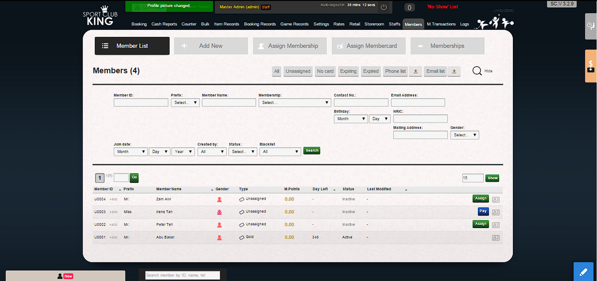Viewport: 597px width, 281px height.
Task: Expand the Blacklist dropdown
Action: [x=280, y=151]
